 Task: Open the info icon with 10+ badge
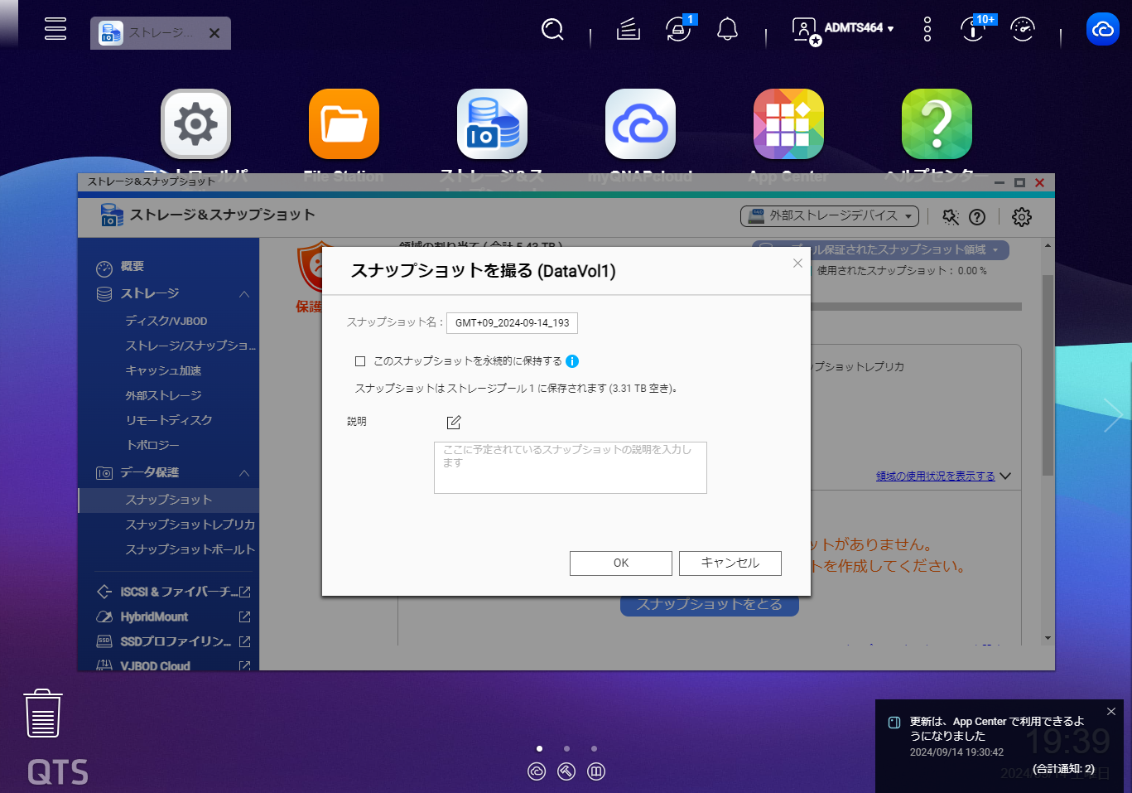point(974,29)
